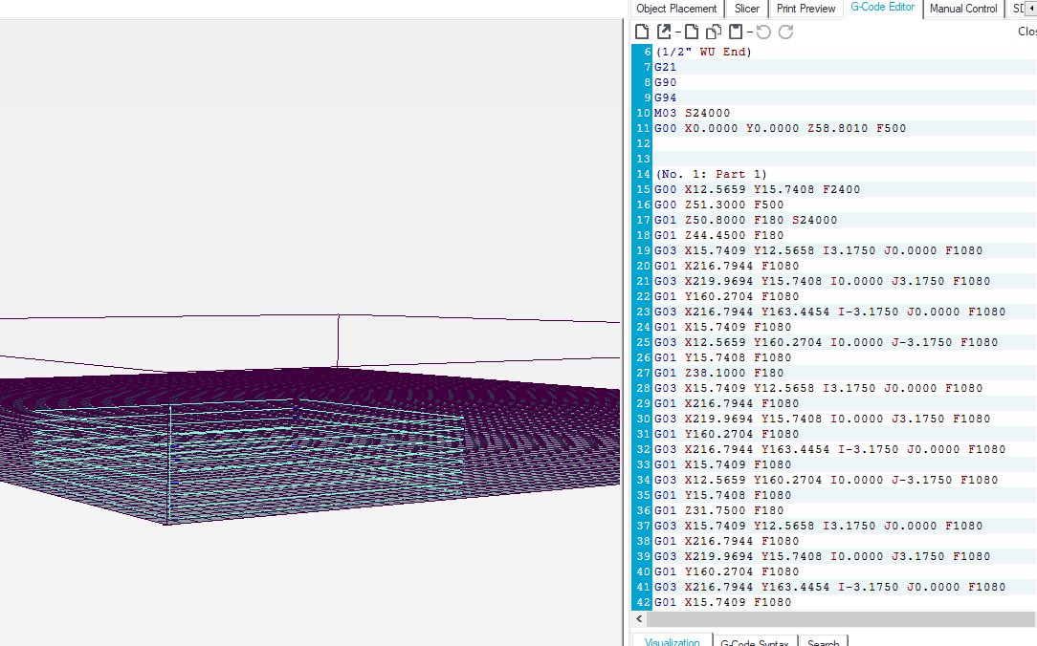
Task: Place cursor on line 10 M03 S24000
Action: pos(692,113)
